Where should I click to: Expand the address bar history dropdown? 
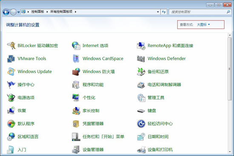(x=158, y=12)
